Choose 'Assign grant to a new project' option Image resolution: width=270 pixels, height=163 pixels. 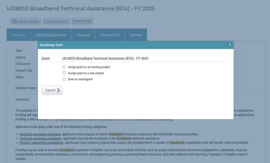(64, 73)
